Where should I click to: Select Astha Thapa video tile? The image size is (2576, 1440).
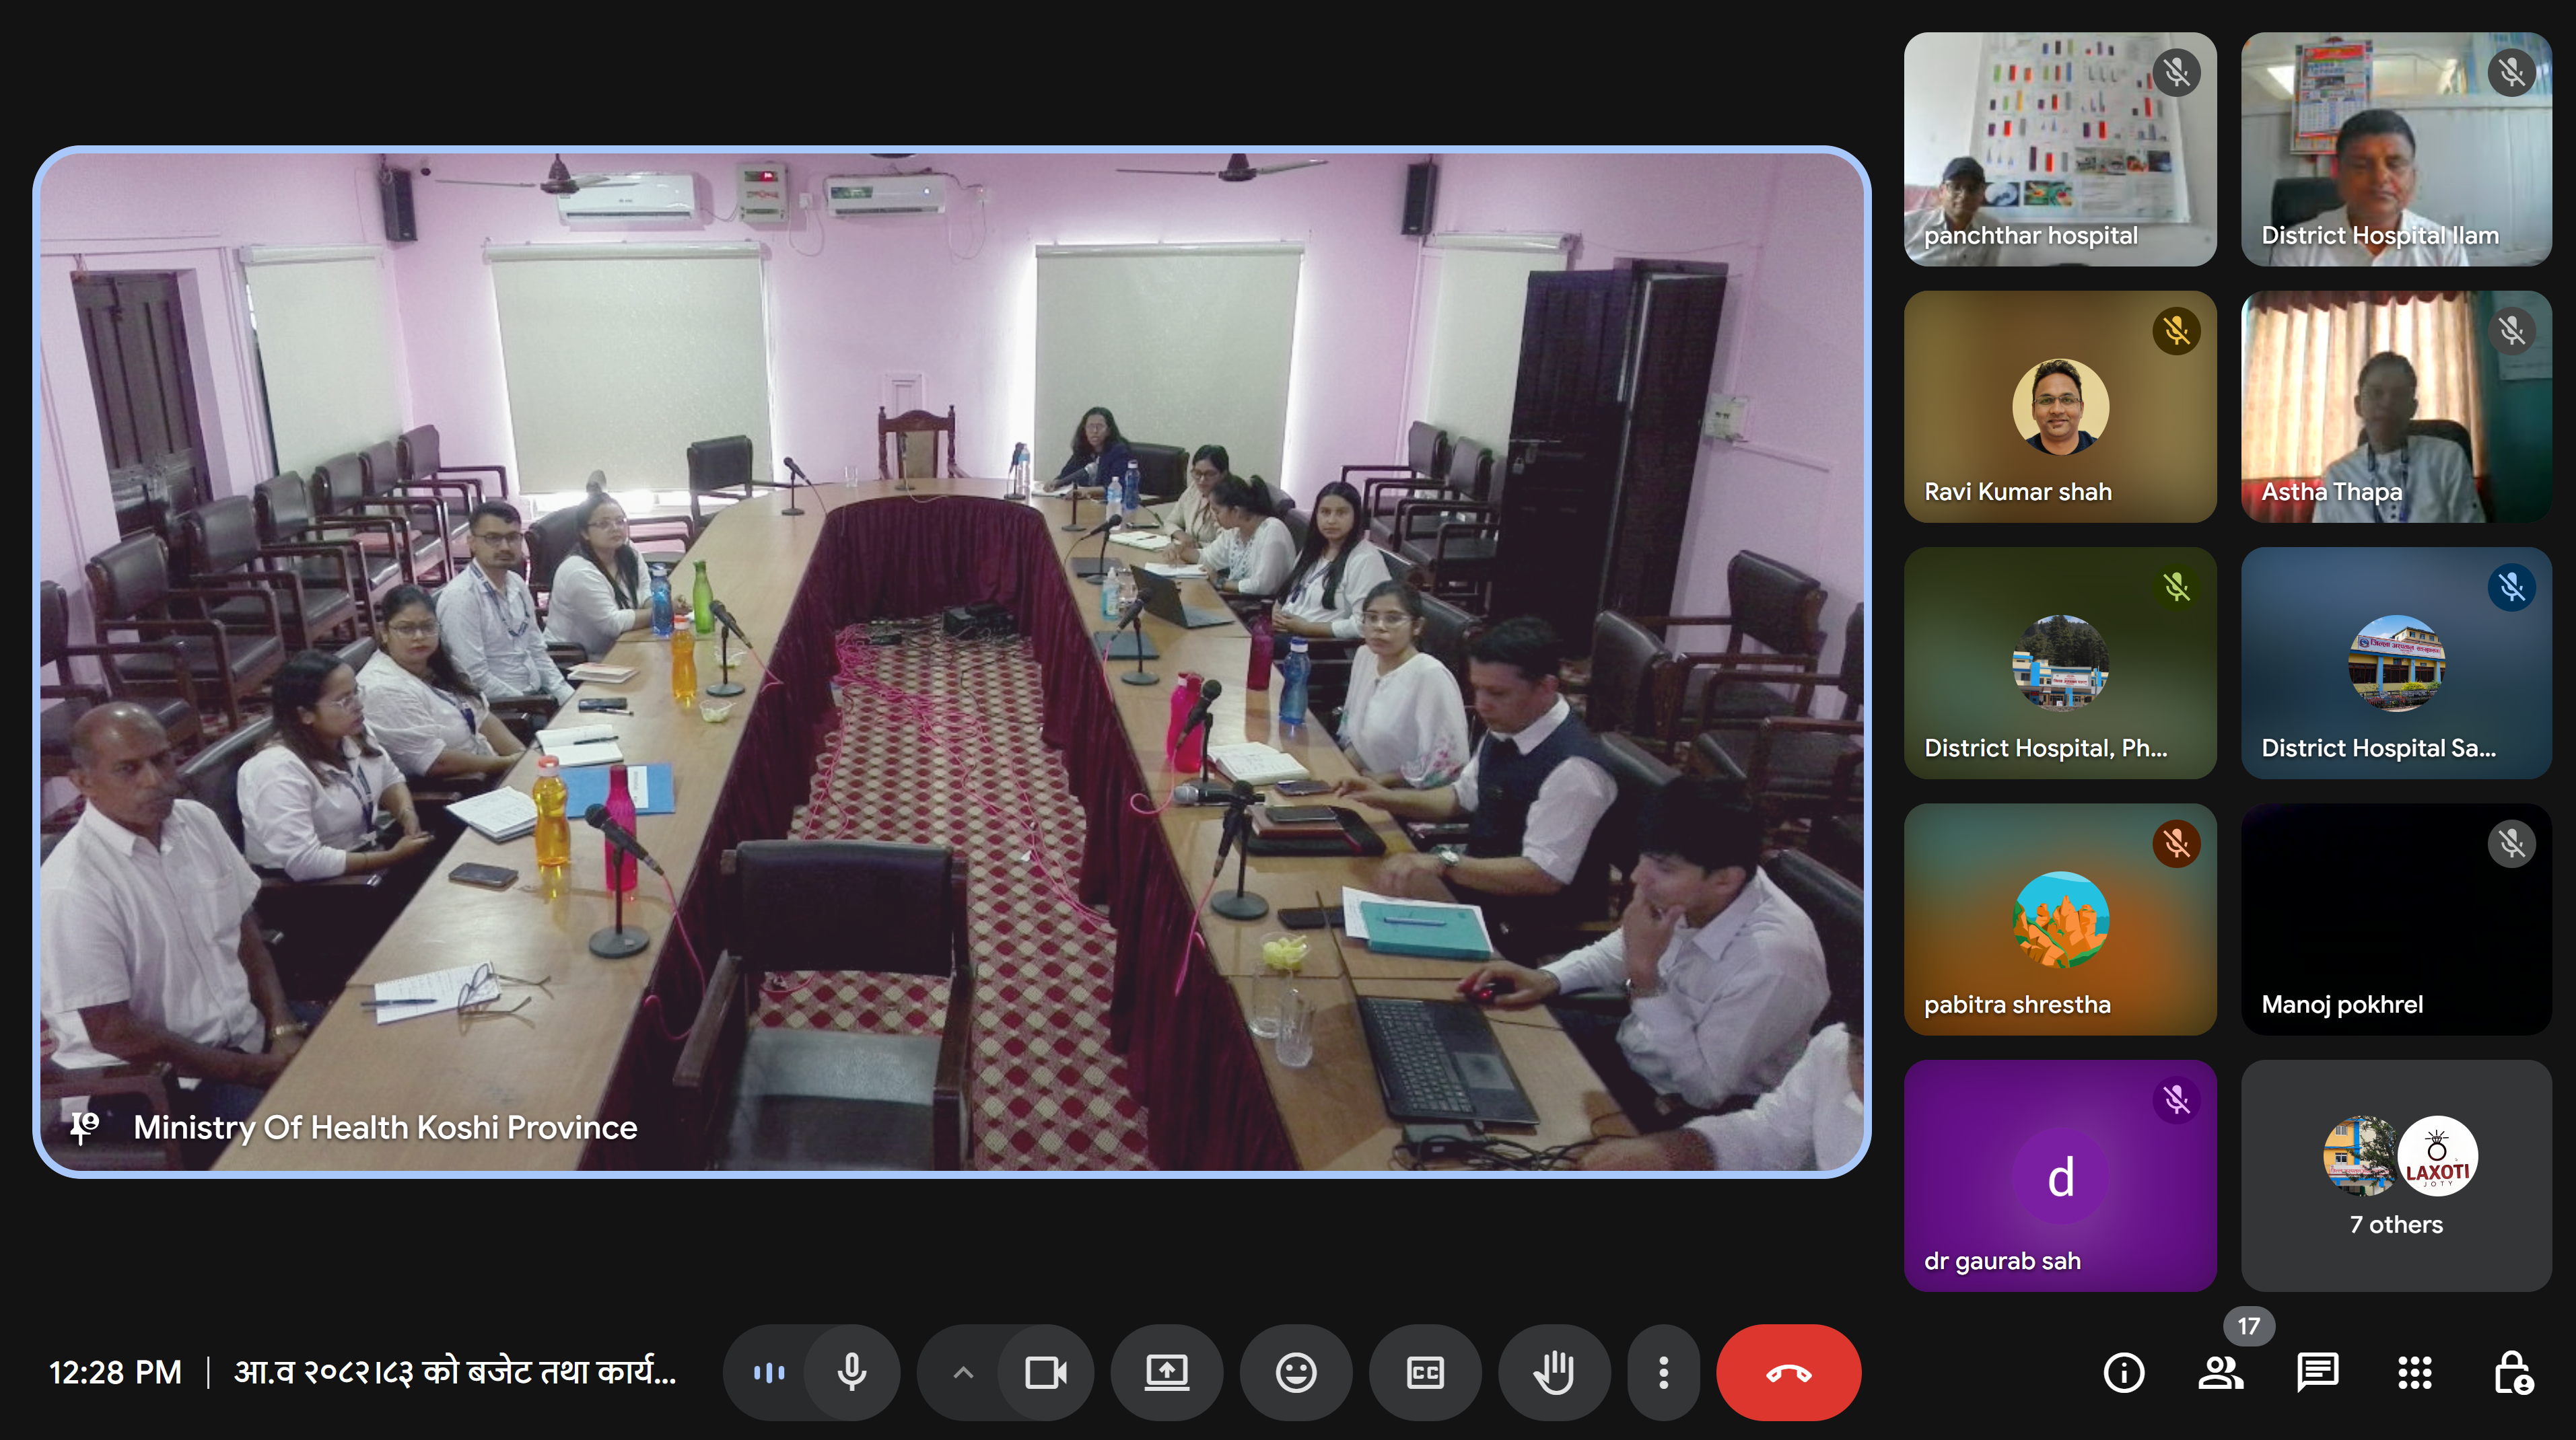[2396, 406]
